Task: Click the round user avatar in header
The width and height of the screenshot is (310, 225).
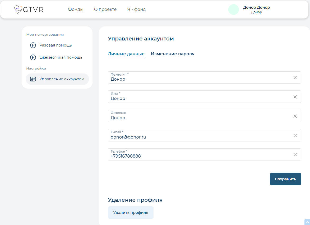Action: (234, 10)
